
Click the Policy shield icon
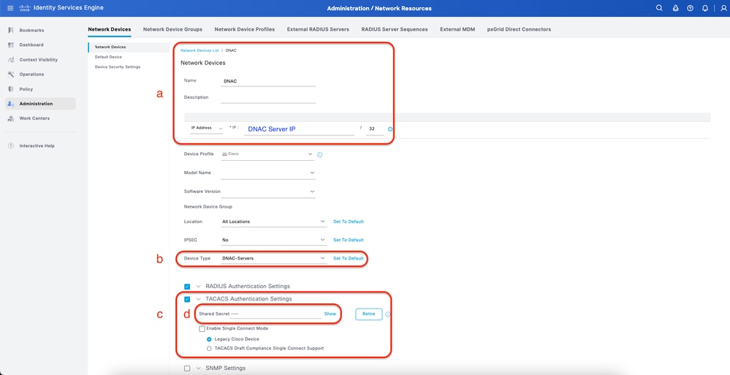pyautogui.click(x=11, y=89)
